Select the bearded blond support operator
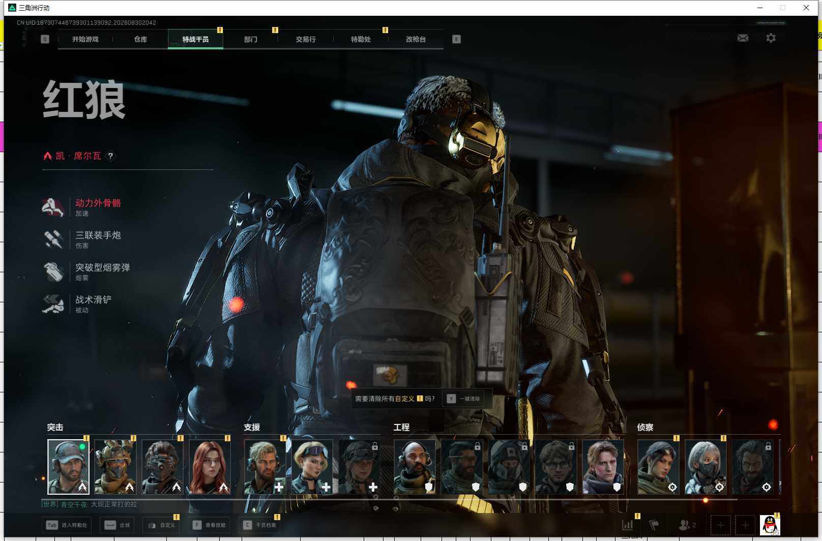This screenshot has width=822, height=541. [265, 467]
